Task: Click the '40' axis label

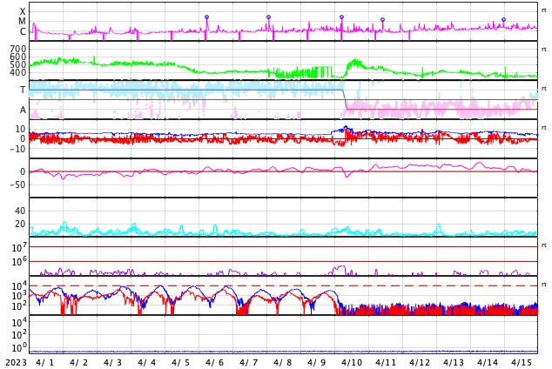Action: pos(20,211)
